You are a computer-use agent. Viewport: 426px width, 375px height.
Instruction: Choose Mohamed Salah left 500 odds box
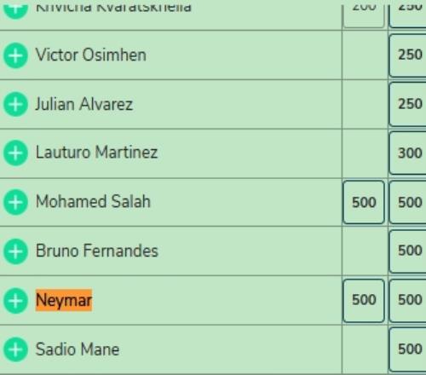364,202
